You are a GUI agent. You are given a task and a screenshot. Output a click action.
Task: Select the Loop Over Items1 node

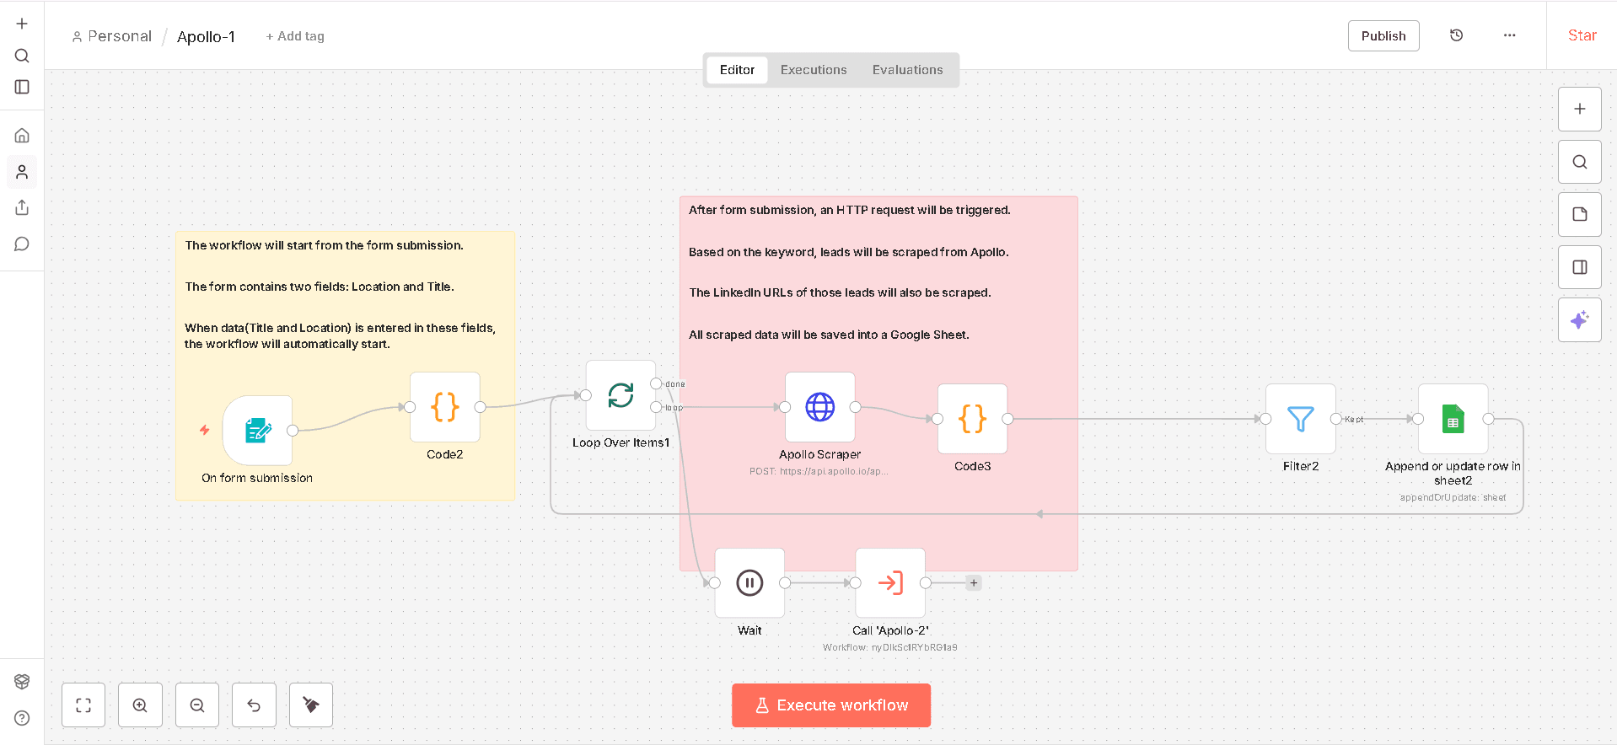click(x=620, y=395)
